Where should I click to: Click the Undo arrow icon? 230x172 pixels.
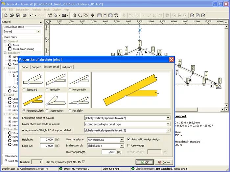point(32,15)
